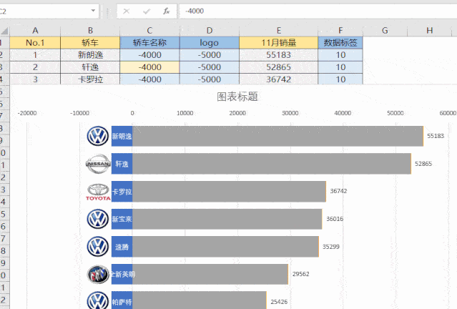
Task: Click the confirm checkmark formula bar icon
Action: (147, 11)
